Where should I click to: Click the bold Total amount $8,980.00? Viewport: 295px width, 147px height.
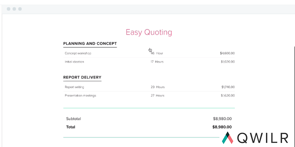point(222,127)
